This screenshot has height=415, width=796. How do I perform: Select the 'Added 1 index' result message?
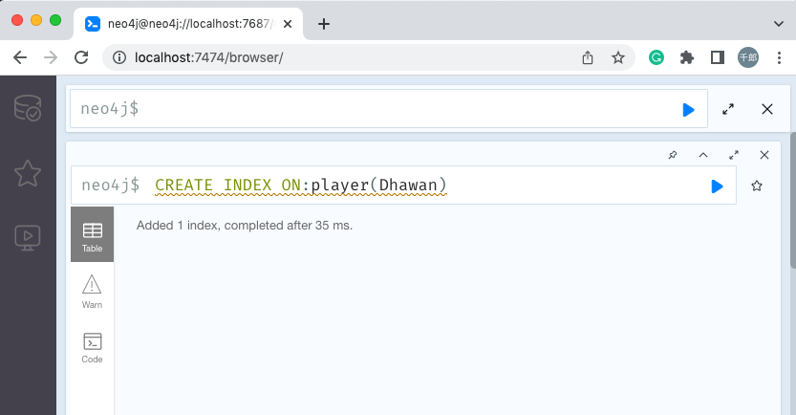(245, 225)
